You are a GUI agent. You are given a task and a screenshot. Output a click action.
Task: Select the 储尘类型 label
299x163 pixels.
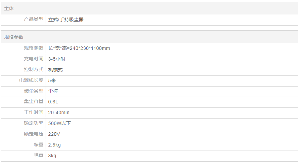pyautogui.click(x=34, y=91)
